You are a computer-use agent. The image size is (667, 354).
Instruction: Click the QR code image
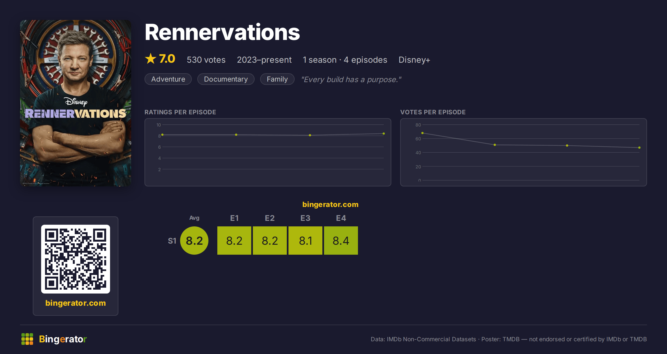(76, 259)
